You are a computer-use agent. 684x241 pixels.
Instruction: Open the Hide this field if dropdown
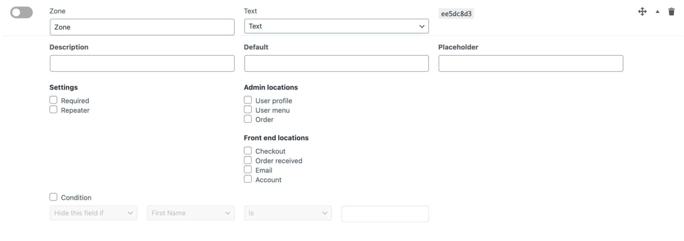coord(93,213)
